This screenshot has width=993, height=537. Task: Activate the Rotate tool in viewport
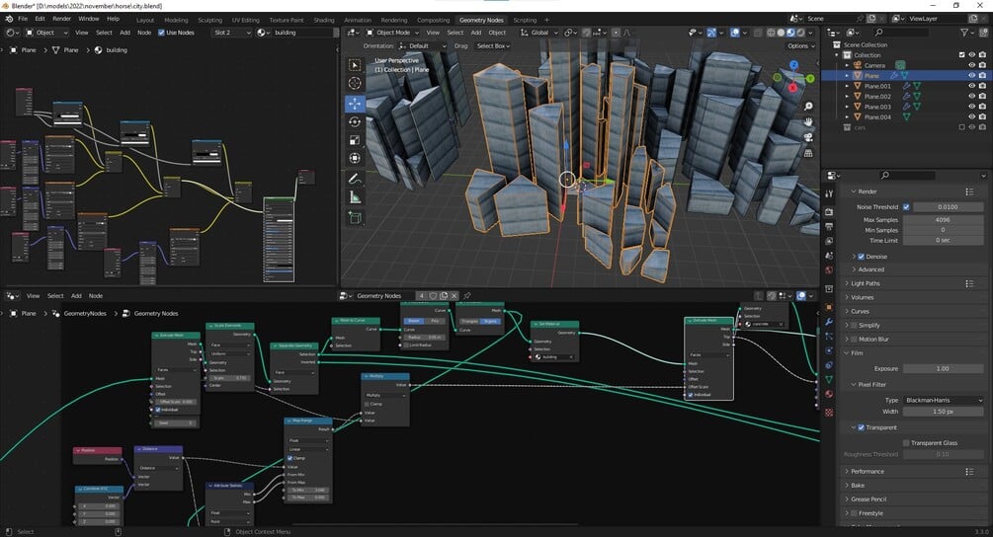tap(355, 121)
